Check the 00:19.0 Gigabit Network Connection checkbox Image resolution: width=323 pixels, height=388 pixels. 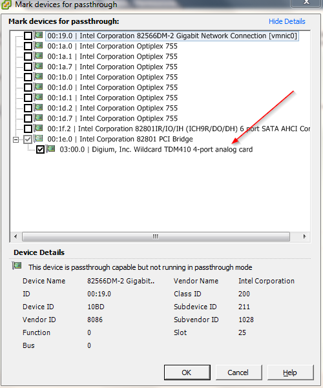pos(28,36)
